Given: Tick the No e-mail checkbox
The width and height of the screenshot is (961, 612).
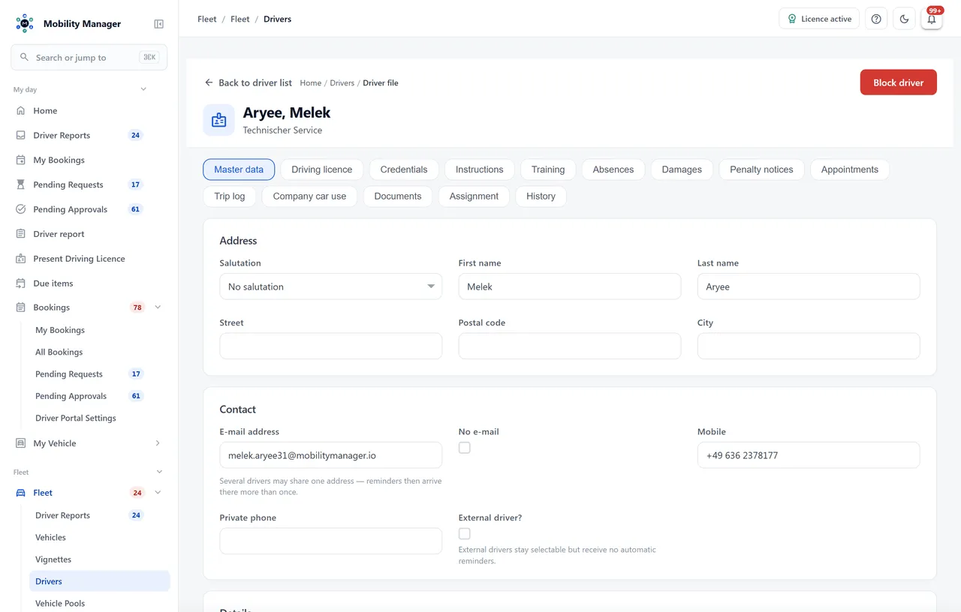Looking at the screenshot, I should click(465, 448).
